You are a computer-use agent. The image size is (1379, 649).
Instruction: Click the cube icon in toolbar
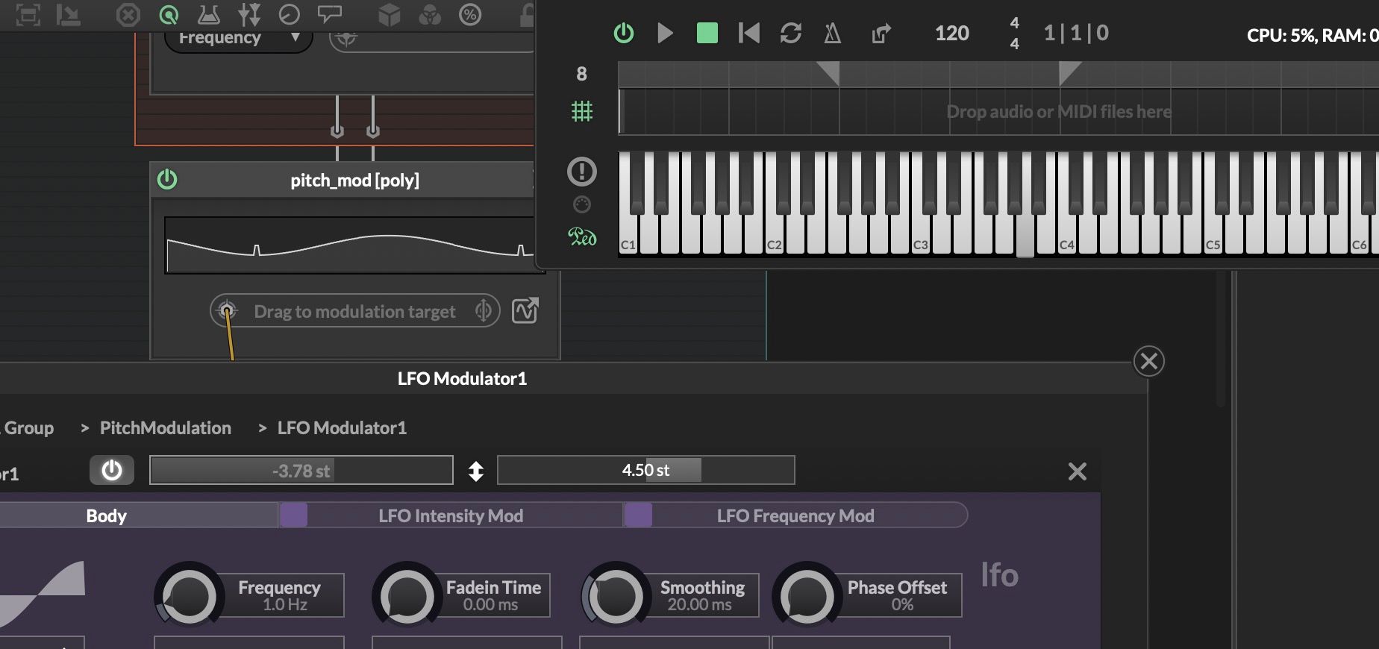pos(390,15)
